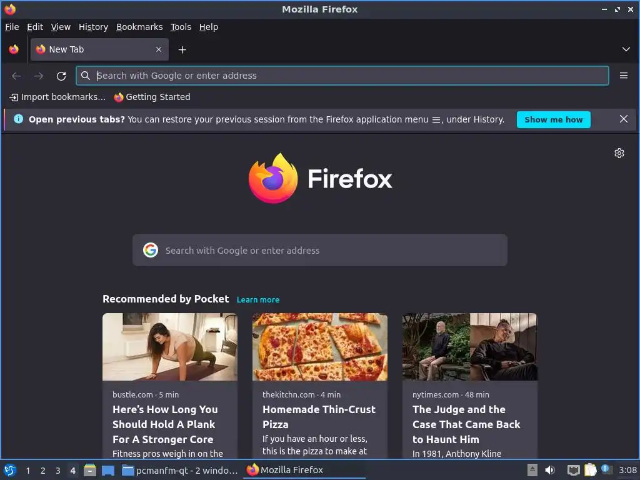Click the Google search box on page

point(319,250)
